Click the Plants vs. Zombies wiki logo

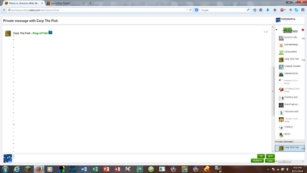pyautogui.click(x=290, y=30)
